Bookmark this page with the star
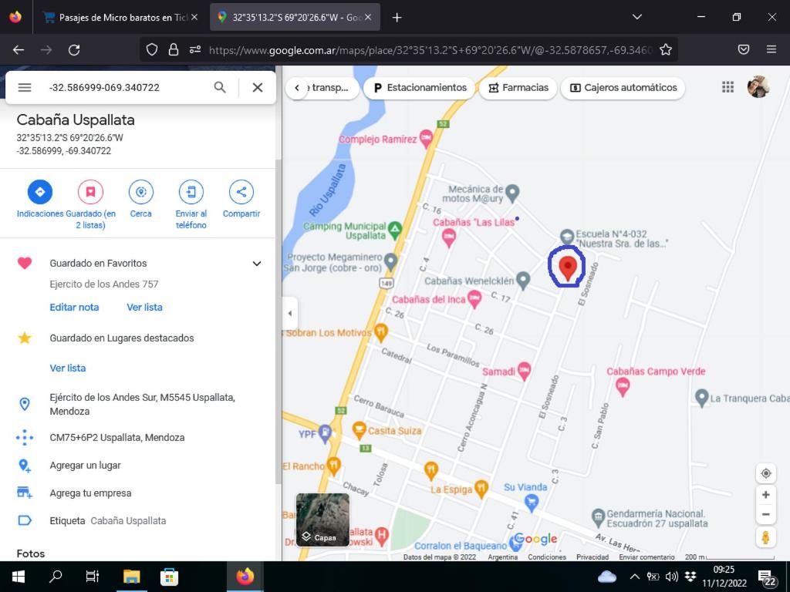The image size is (790, 592). pyautogui.click(x=666, y=49)
